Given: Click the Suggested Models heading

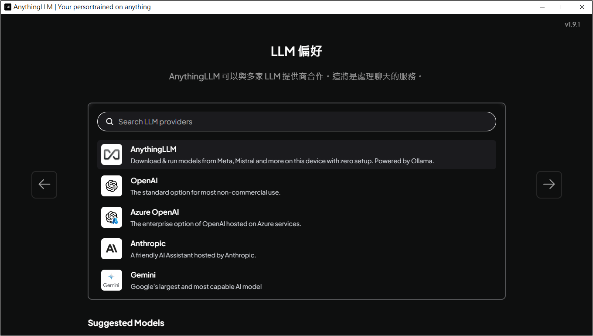Looking at the screenshot, I should coord(126,323).
